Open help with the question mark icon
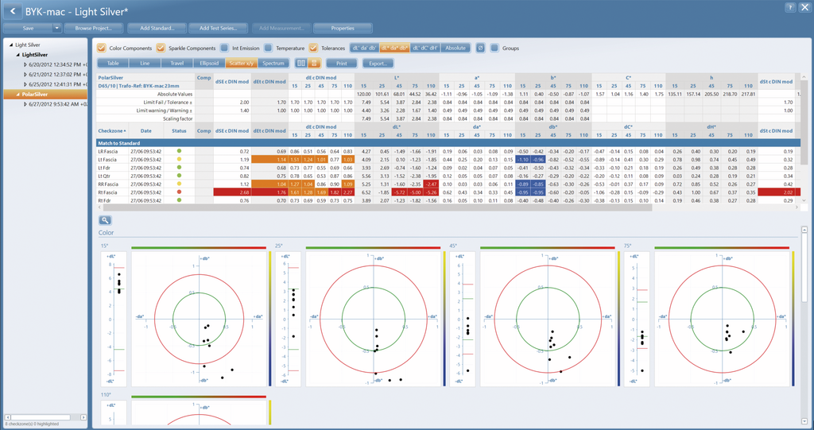The width and height of the screenshot is (814, 430). (x=790, y=7)
